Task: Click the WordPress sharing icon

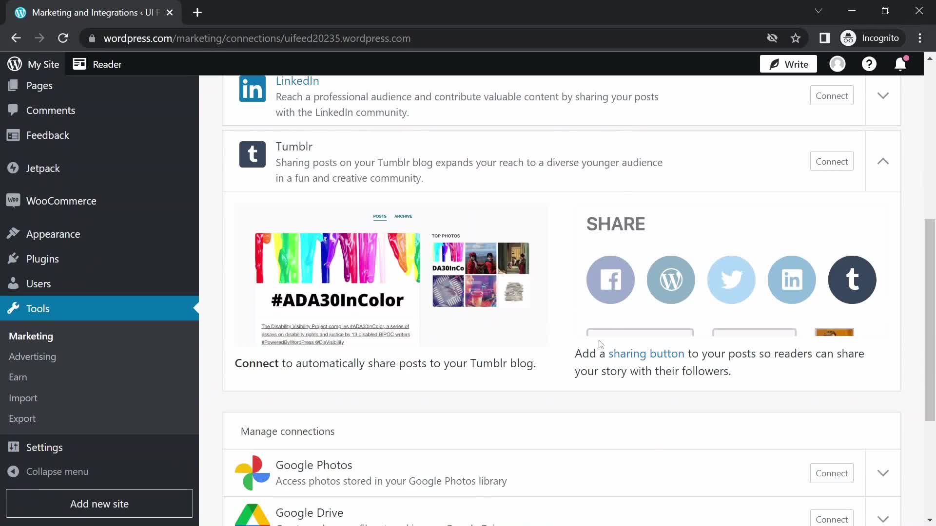Action: click(x=670, y=280)
